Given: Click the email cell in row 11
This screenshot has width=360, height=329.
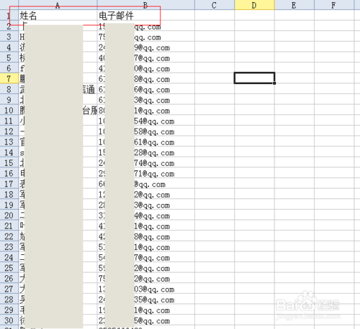Looking at the screenshot, I should (x=146, y=121).
